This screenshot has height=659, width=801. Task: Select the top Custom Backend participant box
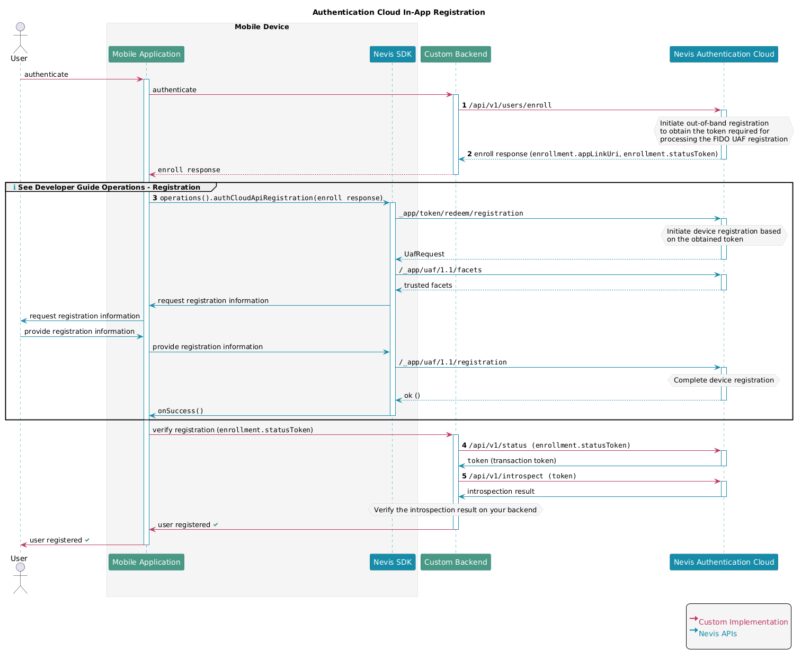456,54
